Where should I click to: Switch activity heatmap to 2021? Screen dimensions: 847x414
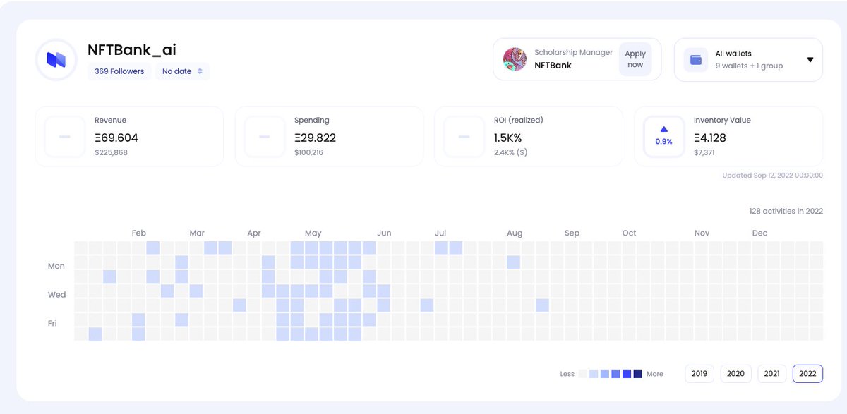[771, 374]
